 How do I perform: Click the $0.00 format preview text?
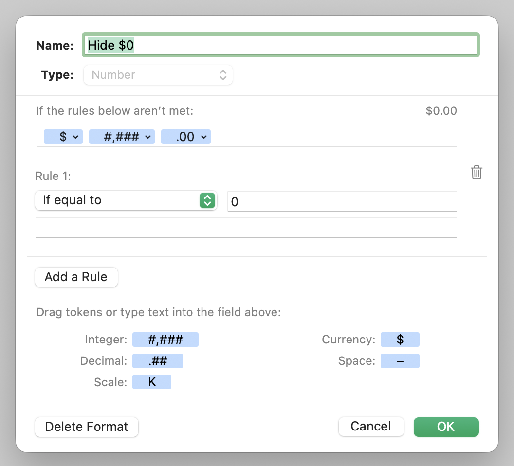click(441, 111)
